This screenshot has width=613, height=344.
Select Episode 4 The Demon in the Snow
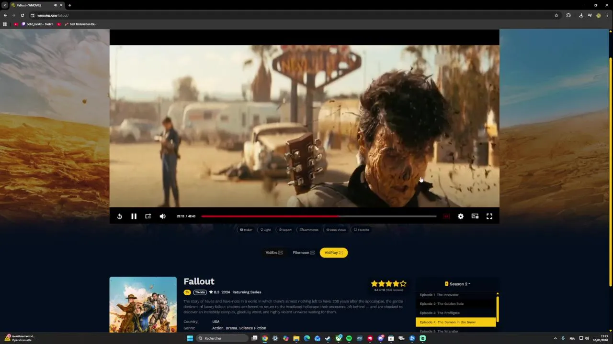455,322
